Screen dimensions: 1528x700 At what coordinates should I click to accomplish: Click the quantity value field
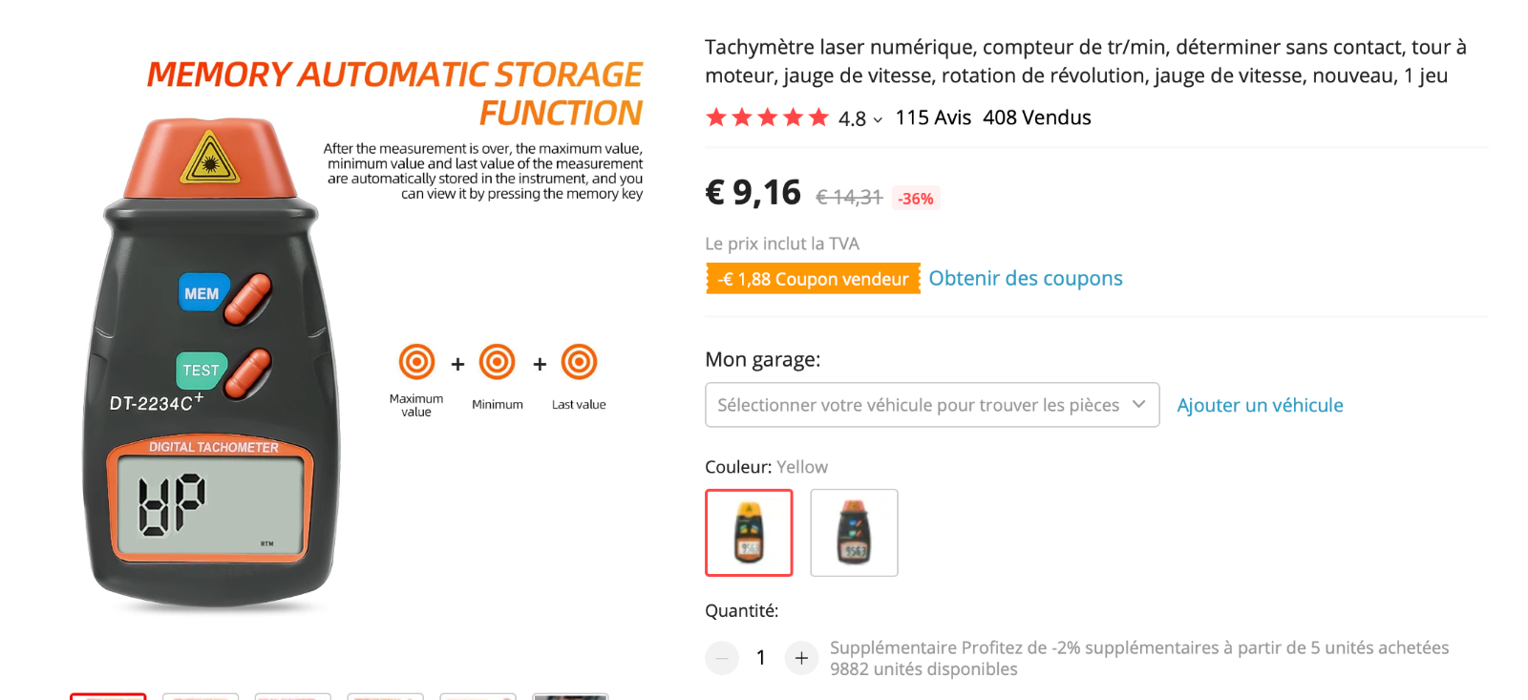(x=761, y=658)
